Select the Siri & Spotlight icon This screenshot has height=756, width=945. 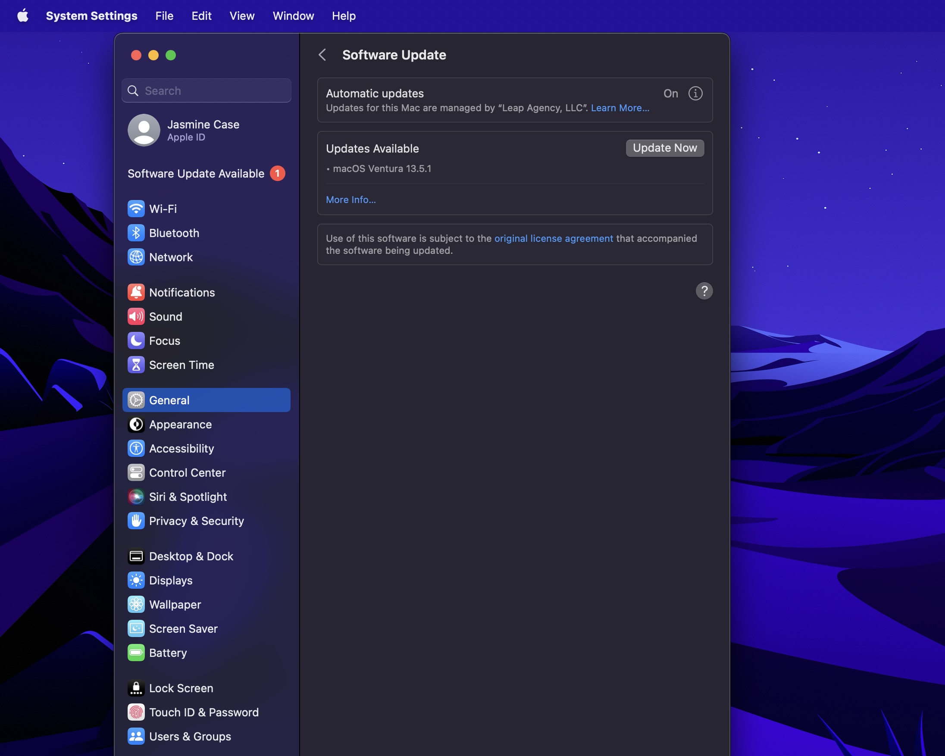[x=136, y=497]
